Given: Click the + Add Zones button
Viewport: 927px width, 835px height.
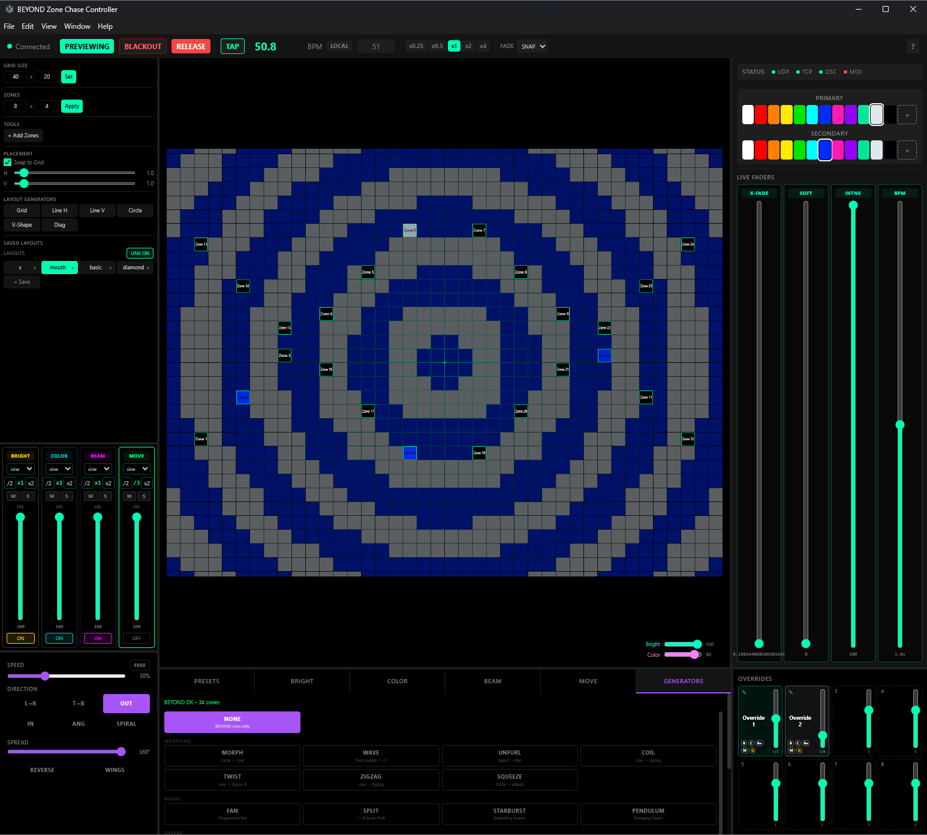Looking at the screenshot, I should point(23,136).
